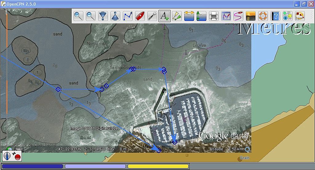Restore down the OpenCPN window

pyautogui.click(x=304, y=4)
